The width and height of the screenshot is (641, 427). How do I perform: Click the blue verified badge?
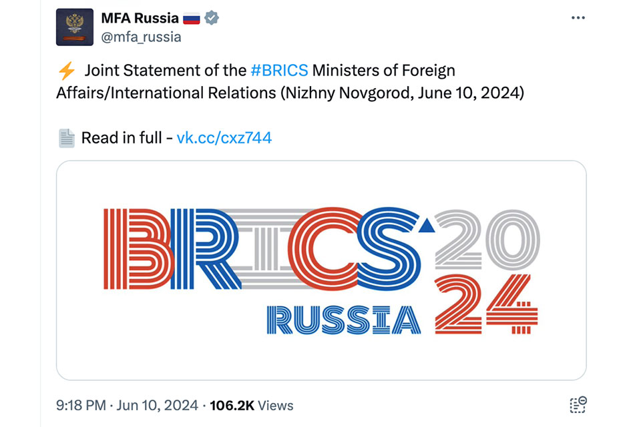tap(212, 18)
